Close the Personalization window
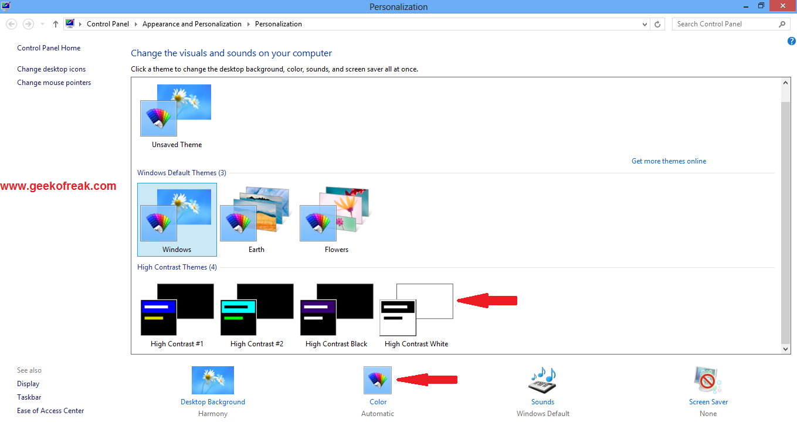The height and width of the screenshot is (426, 797). 783,6
